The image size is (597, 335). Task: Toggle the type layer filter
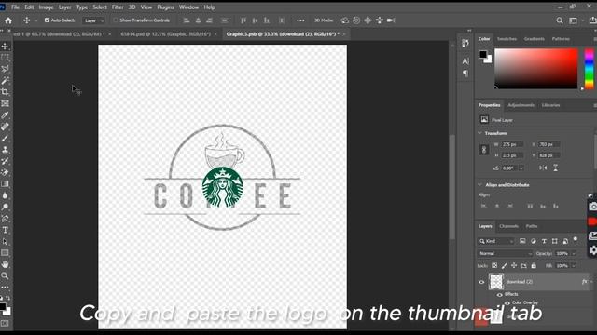pyautogui.click(x=544, y=241)
